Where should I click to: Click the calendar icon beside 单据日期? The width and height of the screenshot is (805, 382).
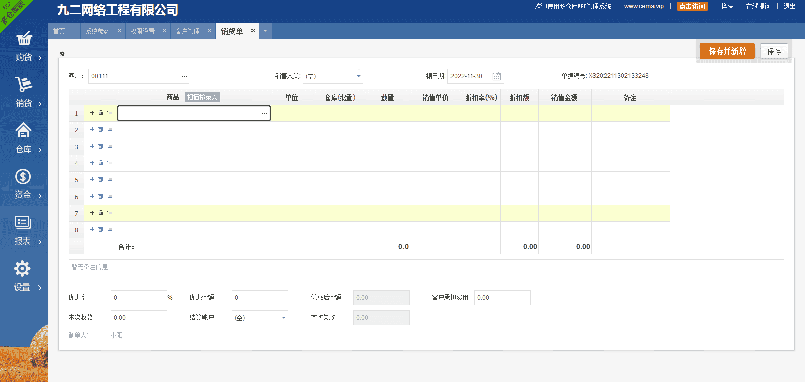[497, 76]
